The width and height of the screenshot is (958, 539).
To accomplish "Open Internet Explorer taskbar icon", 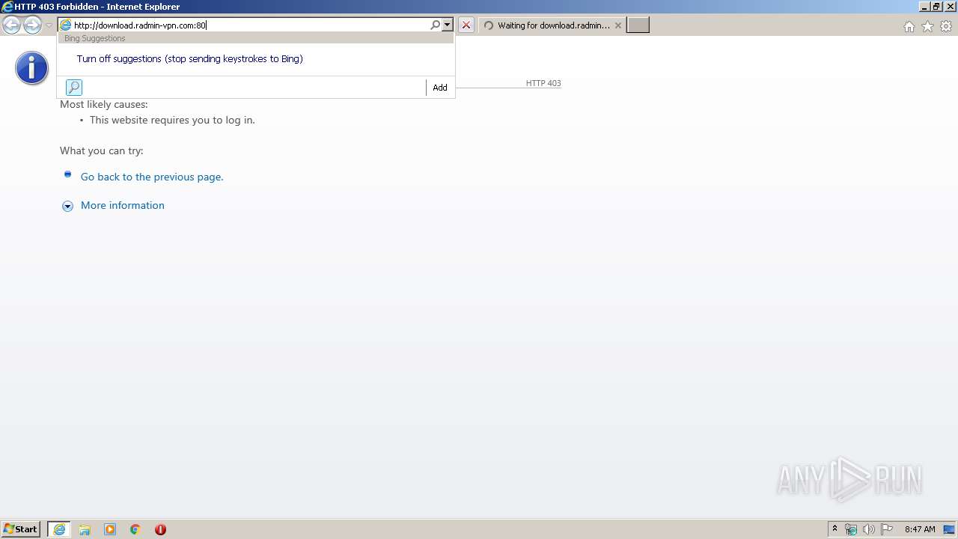I will [59, 529].
